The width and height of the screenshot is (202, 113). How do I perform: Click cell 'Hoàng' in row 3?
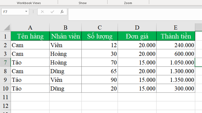[x=65, y=54]
